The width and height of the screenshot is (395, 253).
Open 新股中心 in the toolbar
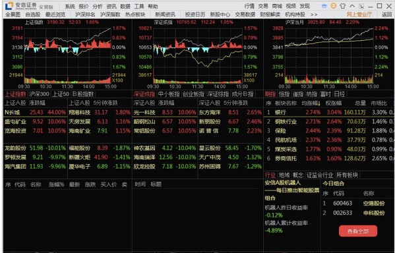pos(220,14)
